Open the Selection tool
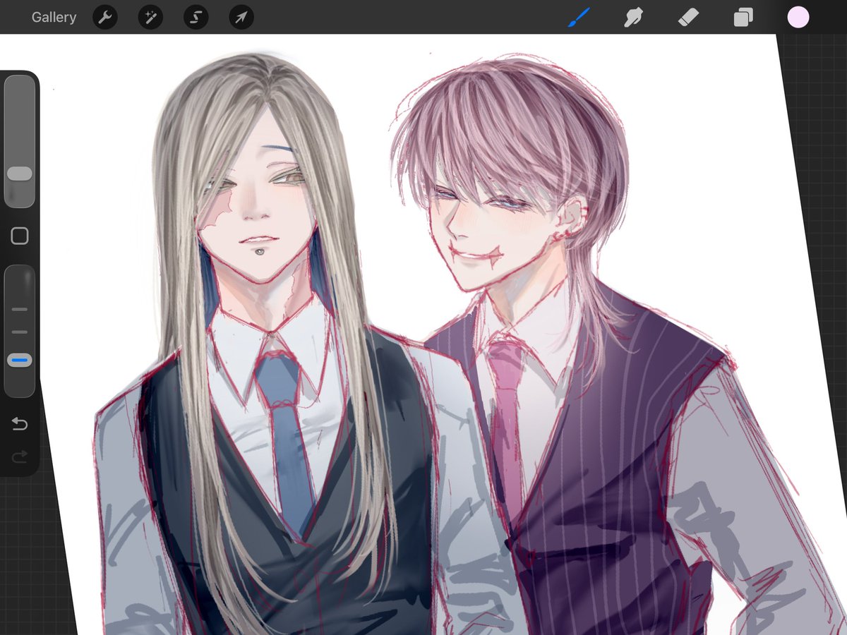 point(196,17)
